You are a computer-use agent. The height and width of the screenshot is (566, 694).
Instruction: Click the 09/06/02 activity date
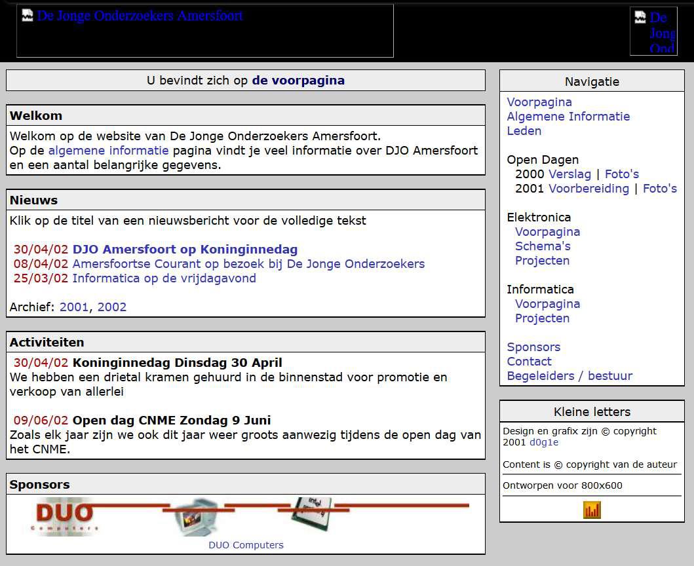[x=41, y=421]
